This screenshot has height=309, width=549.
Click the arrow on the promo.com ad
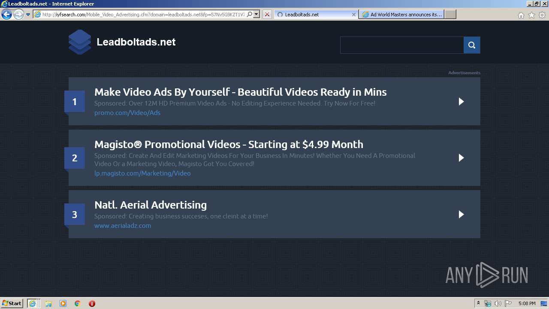click(461, 101)
